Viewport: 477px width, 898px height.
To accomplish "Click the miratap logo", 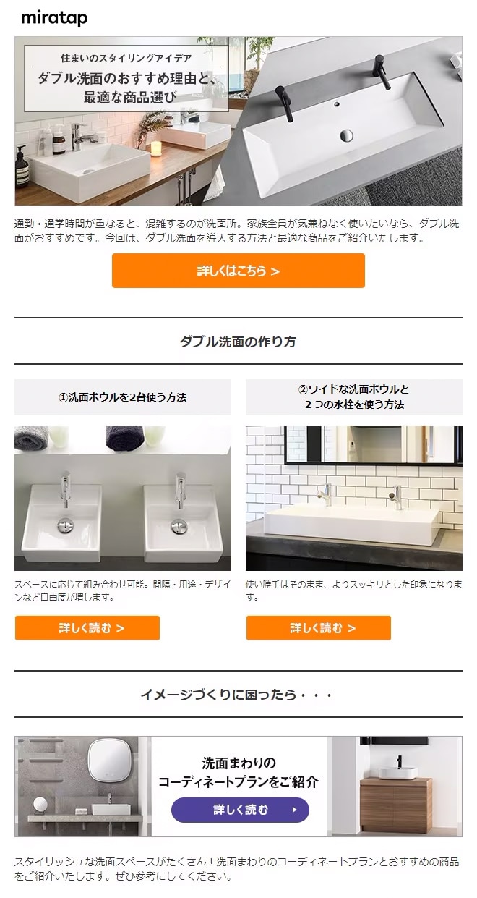I will click(x=53, y=18).
